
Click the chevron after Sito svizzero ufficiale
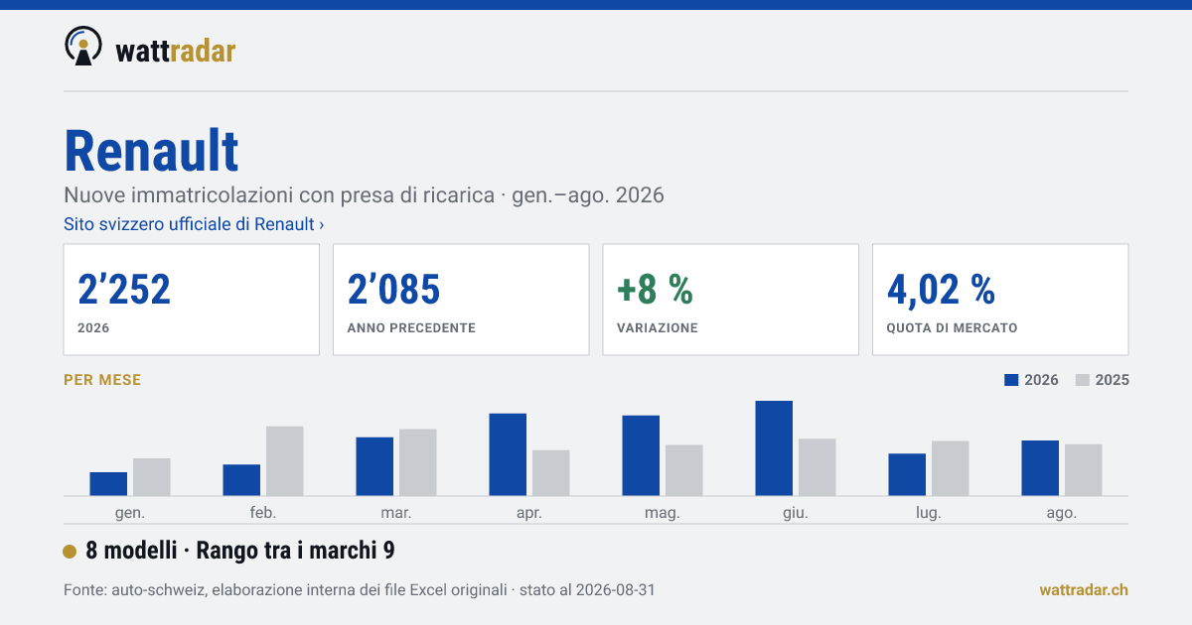(321, 225)
